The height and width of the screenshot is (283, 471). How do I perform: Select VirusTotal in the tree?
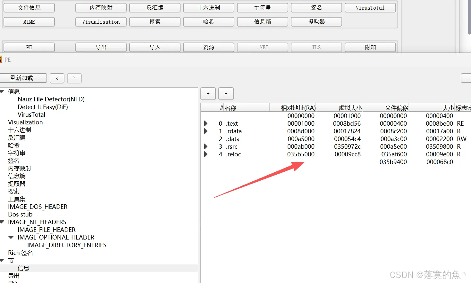31,114
